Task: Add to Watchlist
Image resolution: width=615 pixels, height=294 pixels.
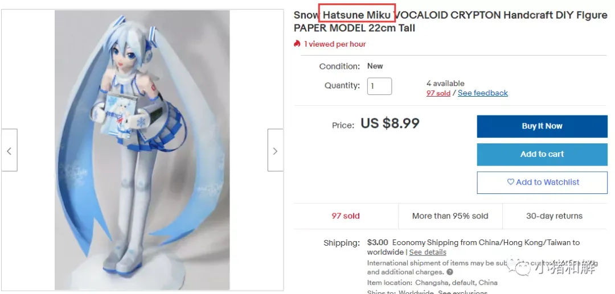Action: click(542, 183)
